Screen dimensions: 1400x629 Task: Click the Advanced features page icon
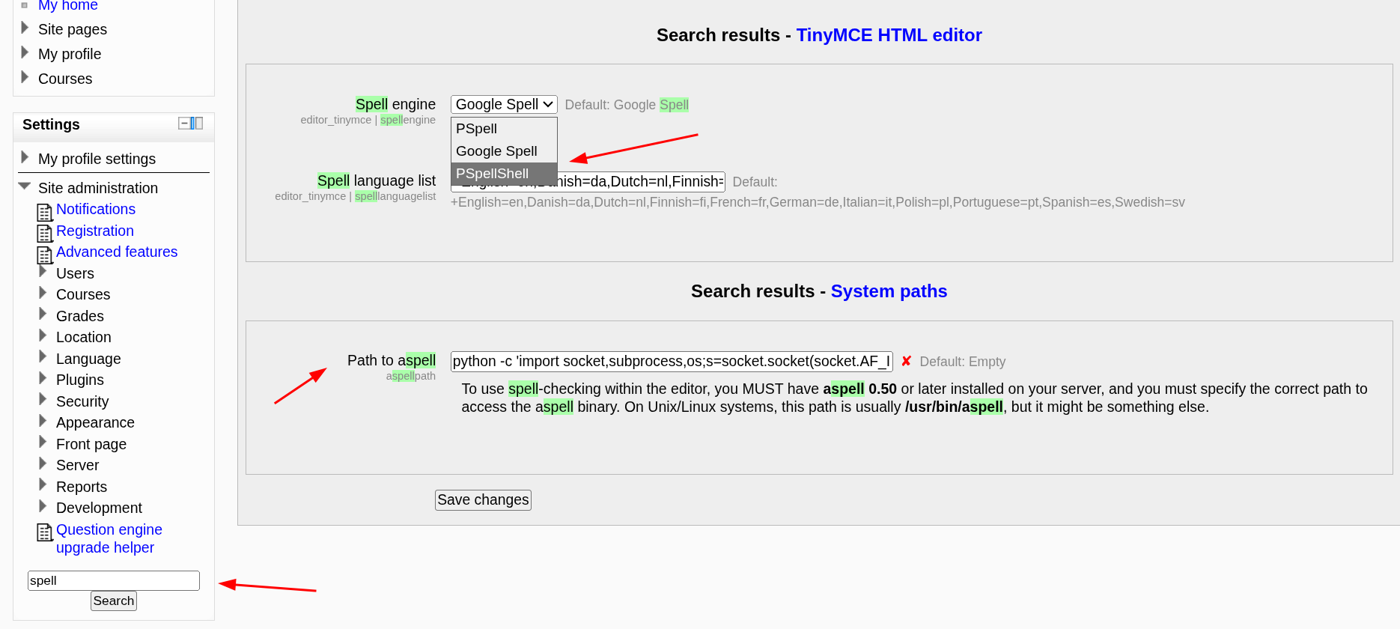click(45, 255)
